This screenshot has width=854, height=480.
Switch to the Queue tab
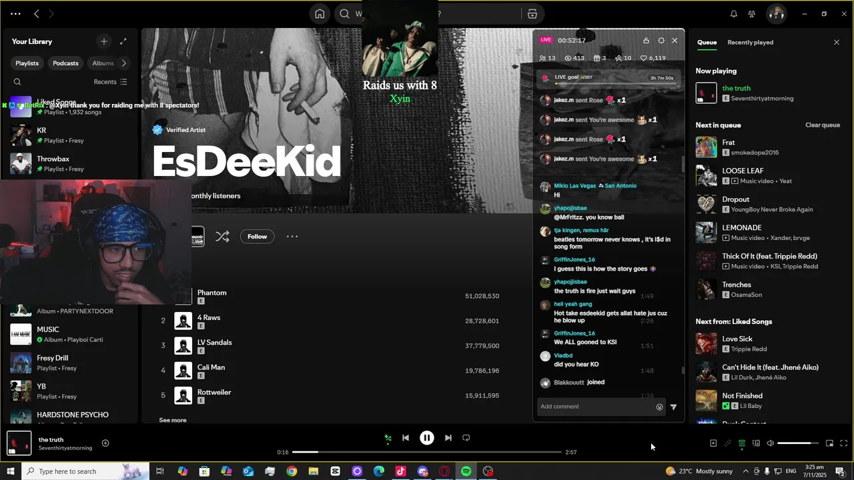[x=707, y=43]
